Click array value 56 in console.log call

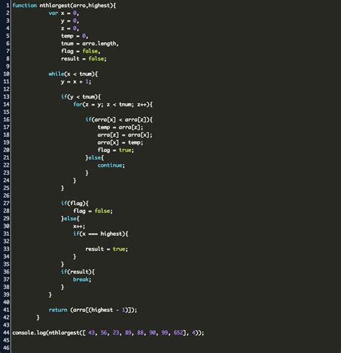coord(104,333)
